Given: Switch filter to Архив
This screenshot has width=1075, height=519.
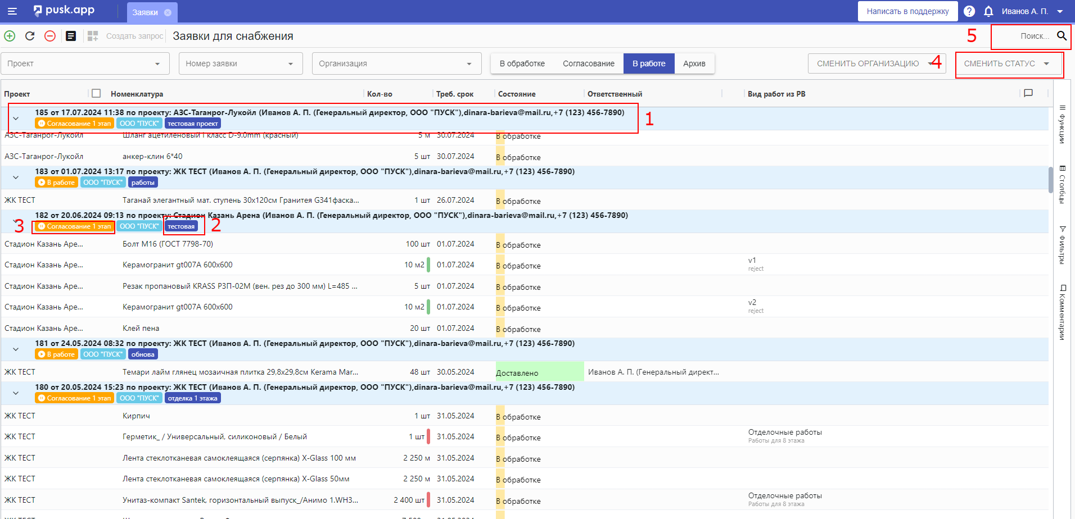Looking at the screenshot, I should (x=694, y=63).
